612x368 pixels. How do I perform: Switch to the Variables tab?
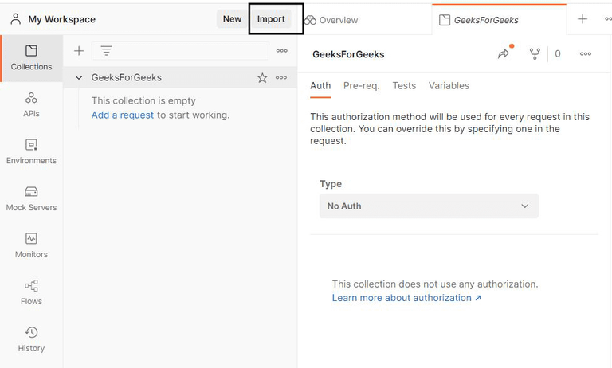tap(449, 86)
